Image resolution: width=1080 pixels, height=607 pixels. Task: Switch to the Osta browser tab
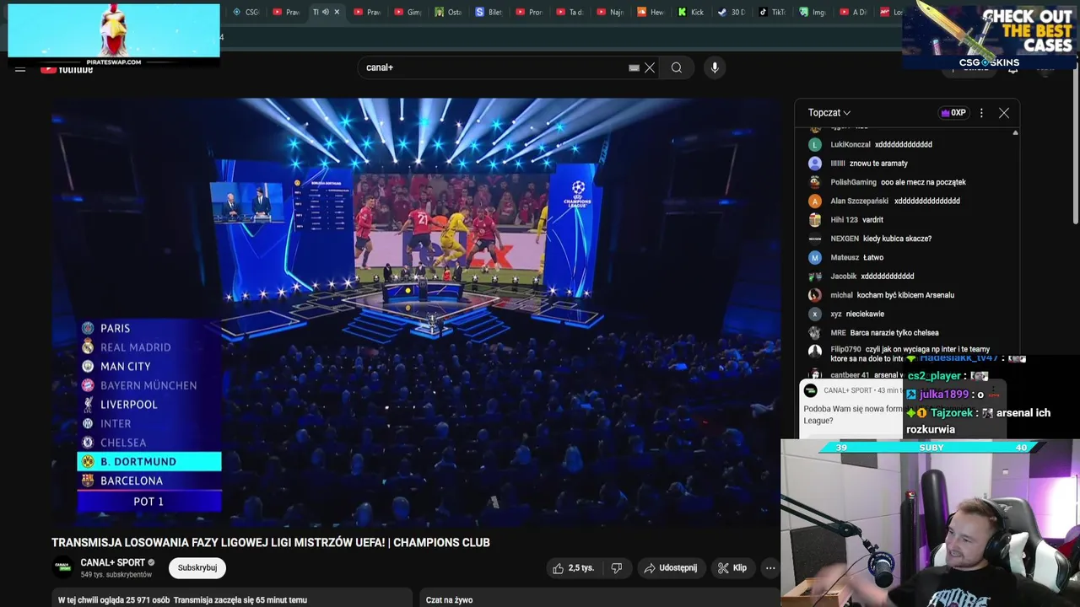click(x=448, y=12)
